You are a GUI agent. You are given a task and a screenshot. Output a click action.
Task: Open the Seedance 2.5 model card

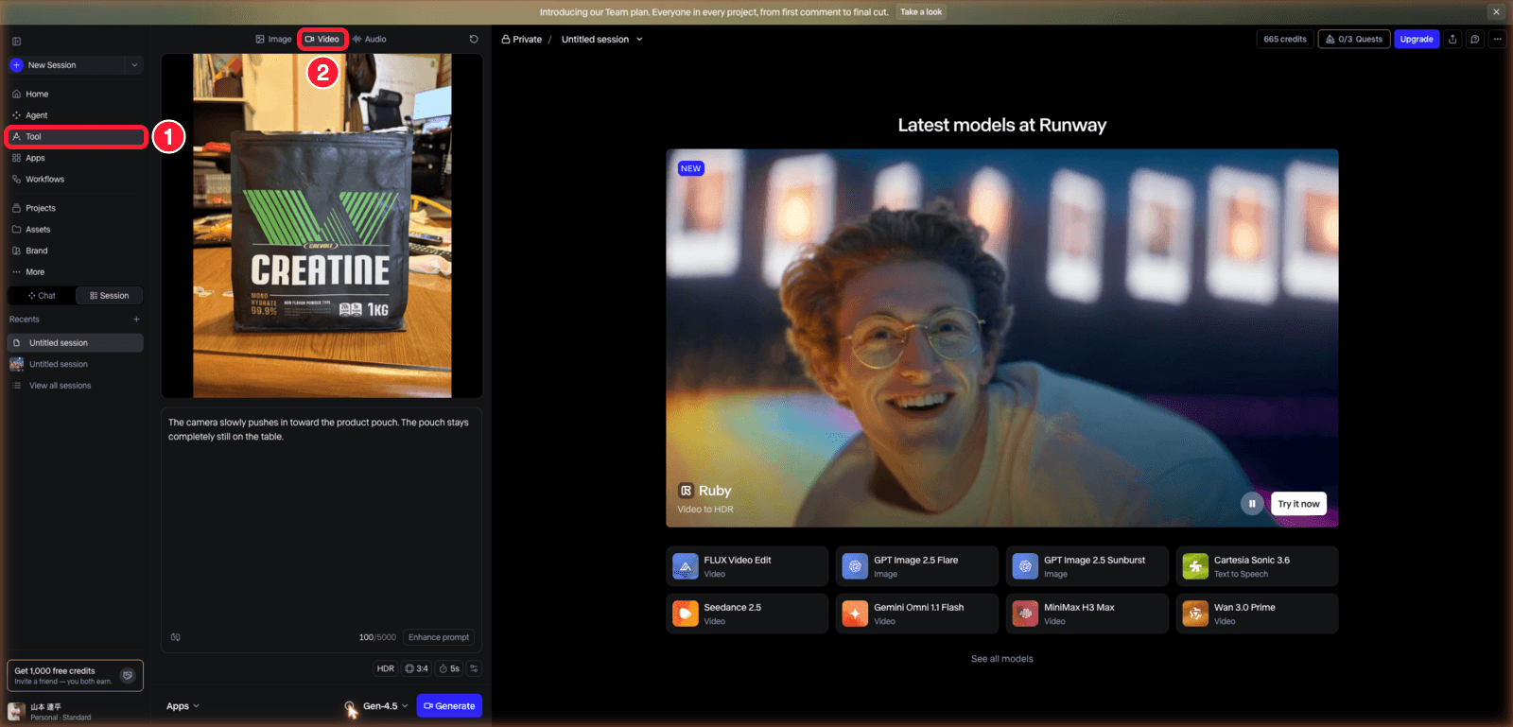point(747,614)
